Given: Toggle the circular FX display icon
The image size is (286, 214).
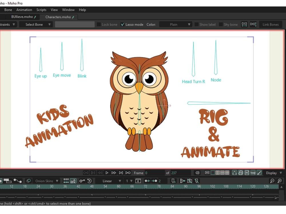Looking at the screenshot, I should (x=241, y=173).
